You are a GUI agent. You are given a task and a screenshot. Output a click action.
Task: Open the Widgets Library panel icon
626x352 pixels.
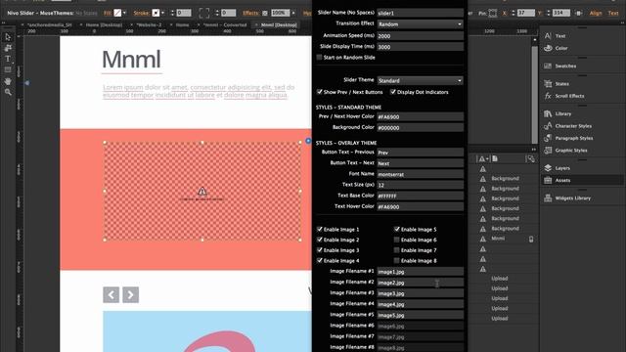(x=548, y=198)
